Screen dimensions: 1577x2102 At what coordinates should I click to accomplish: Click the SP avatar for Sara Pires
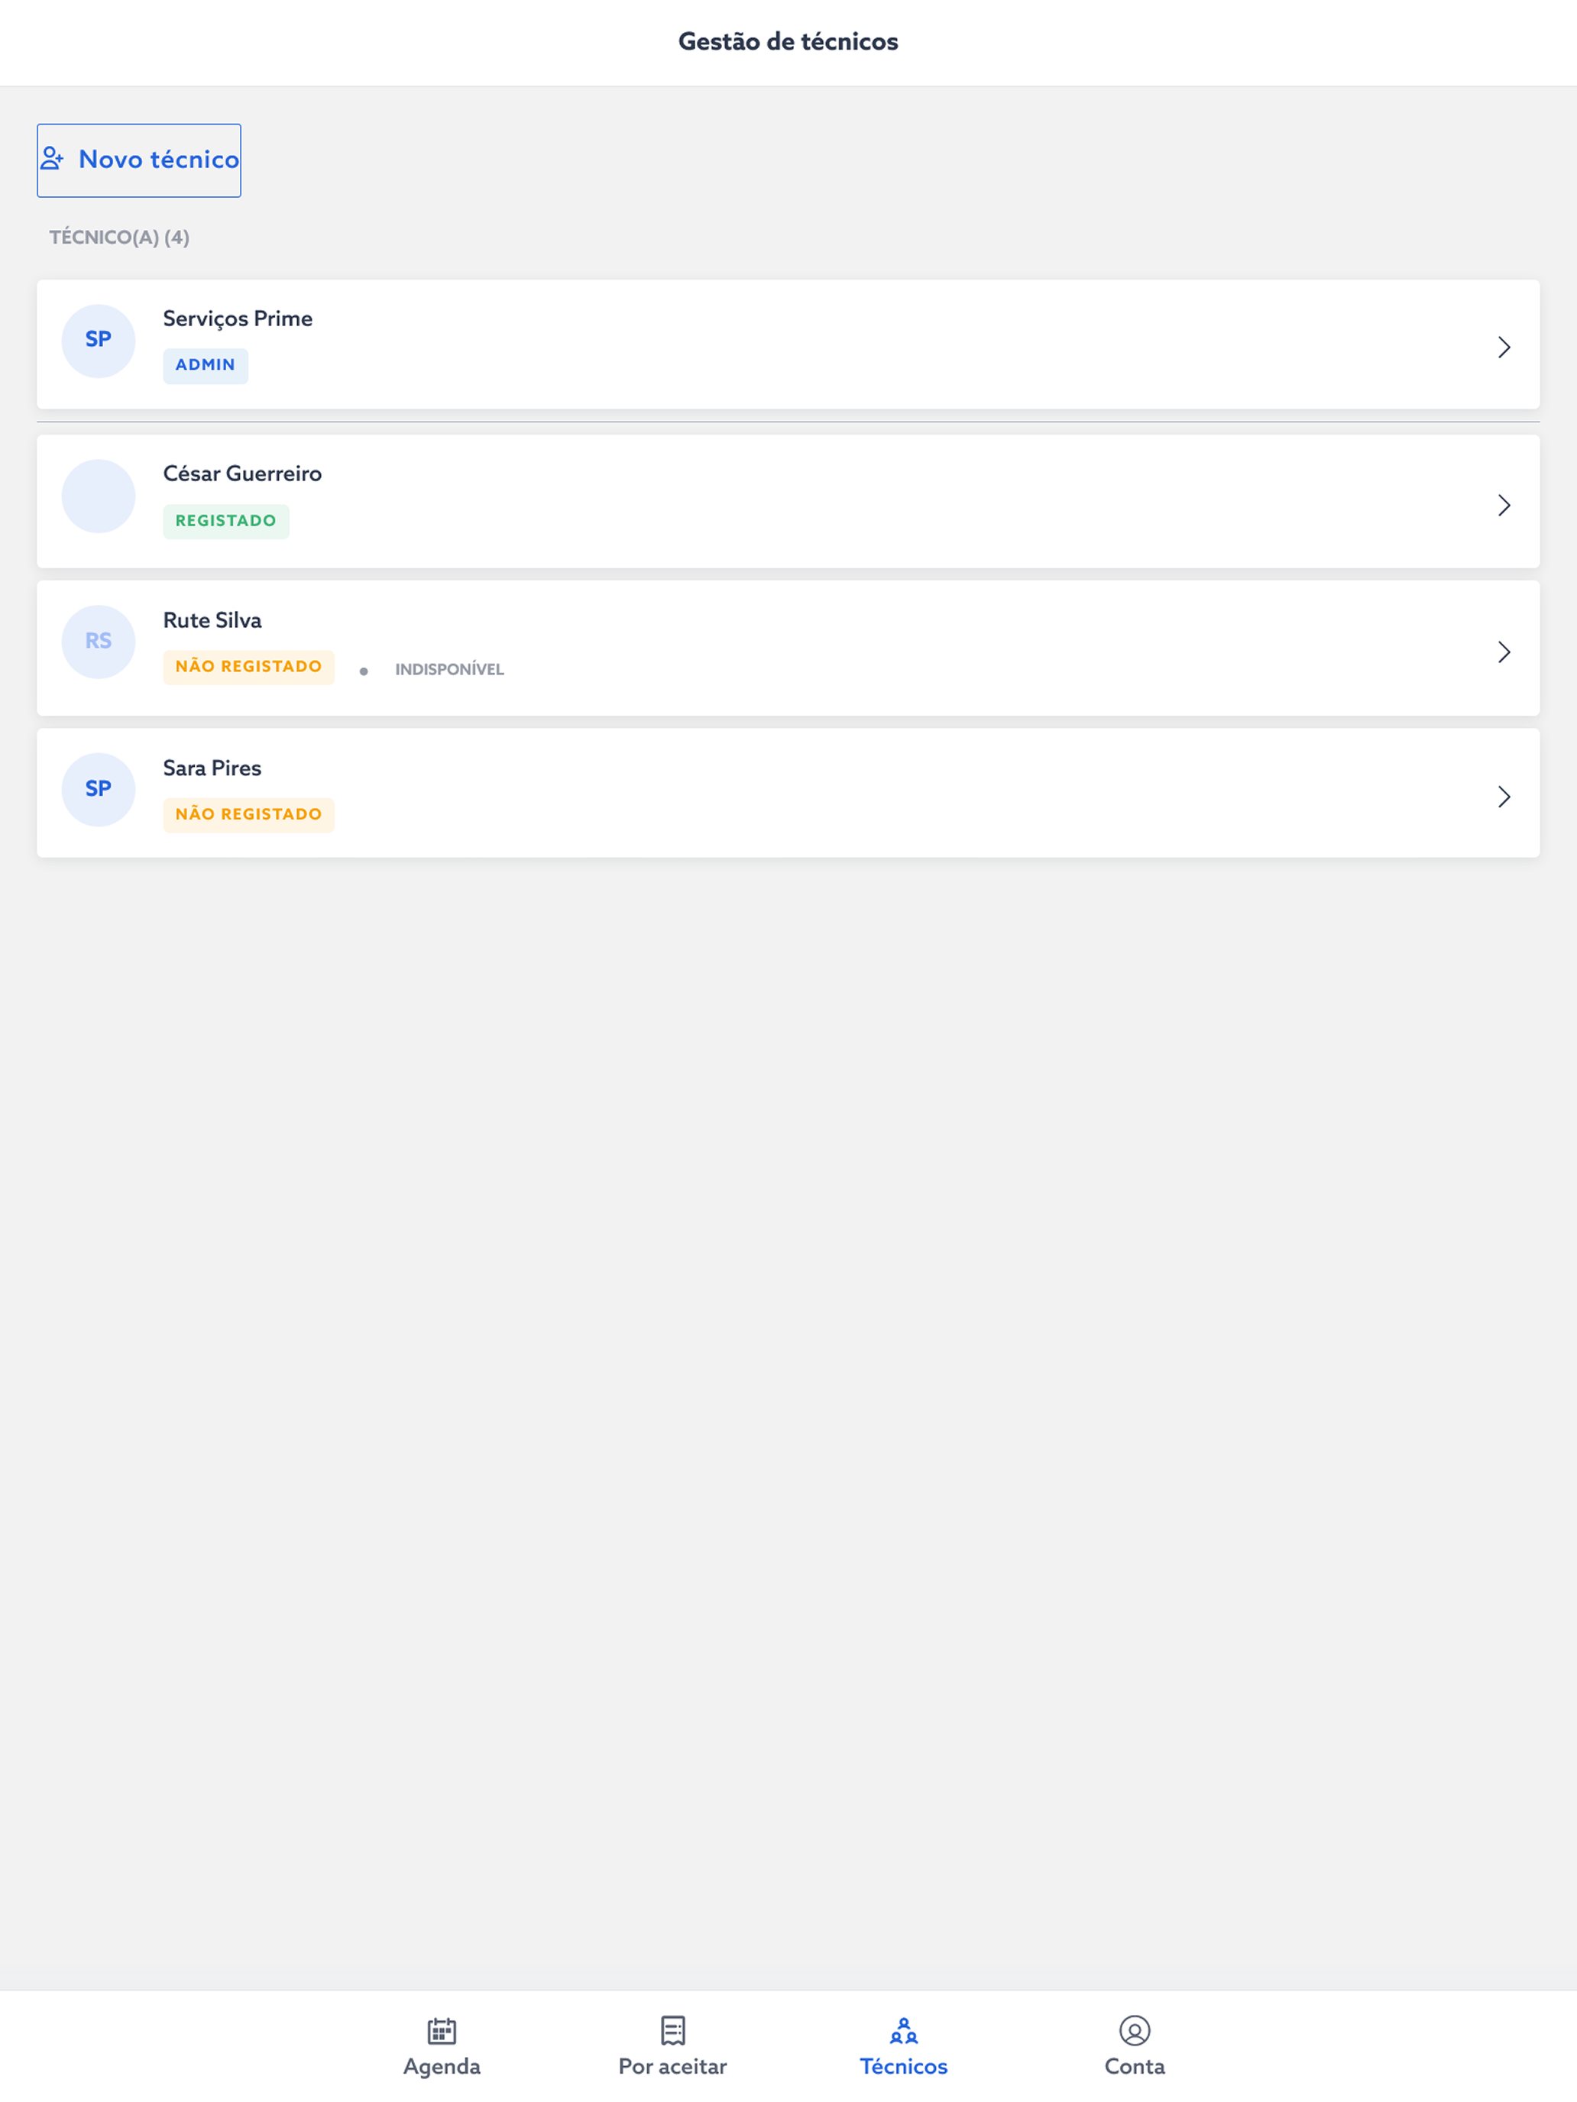click(98, 789)
